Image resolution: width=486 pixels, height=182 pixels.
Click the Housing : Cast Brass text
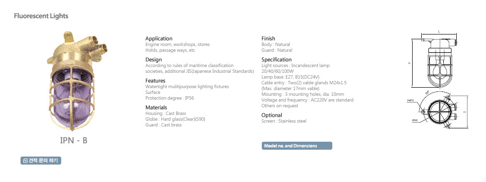166,114
